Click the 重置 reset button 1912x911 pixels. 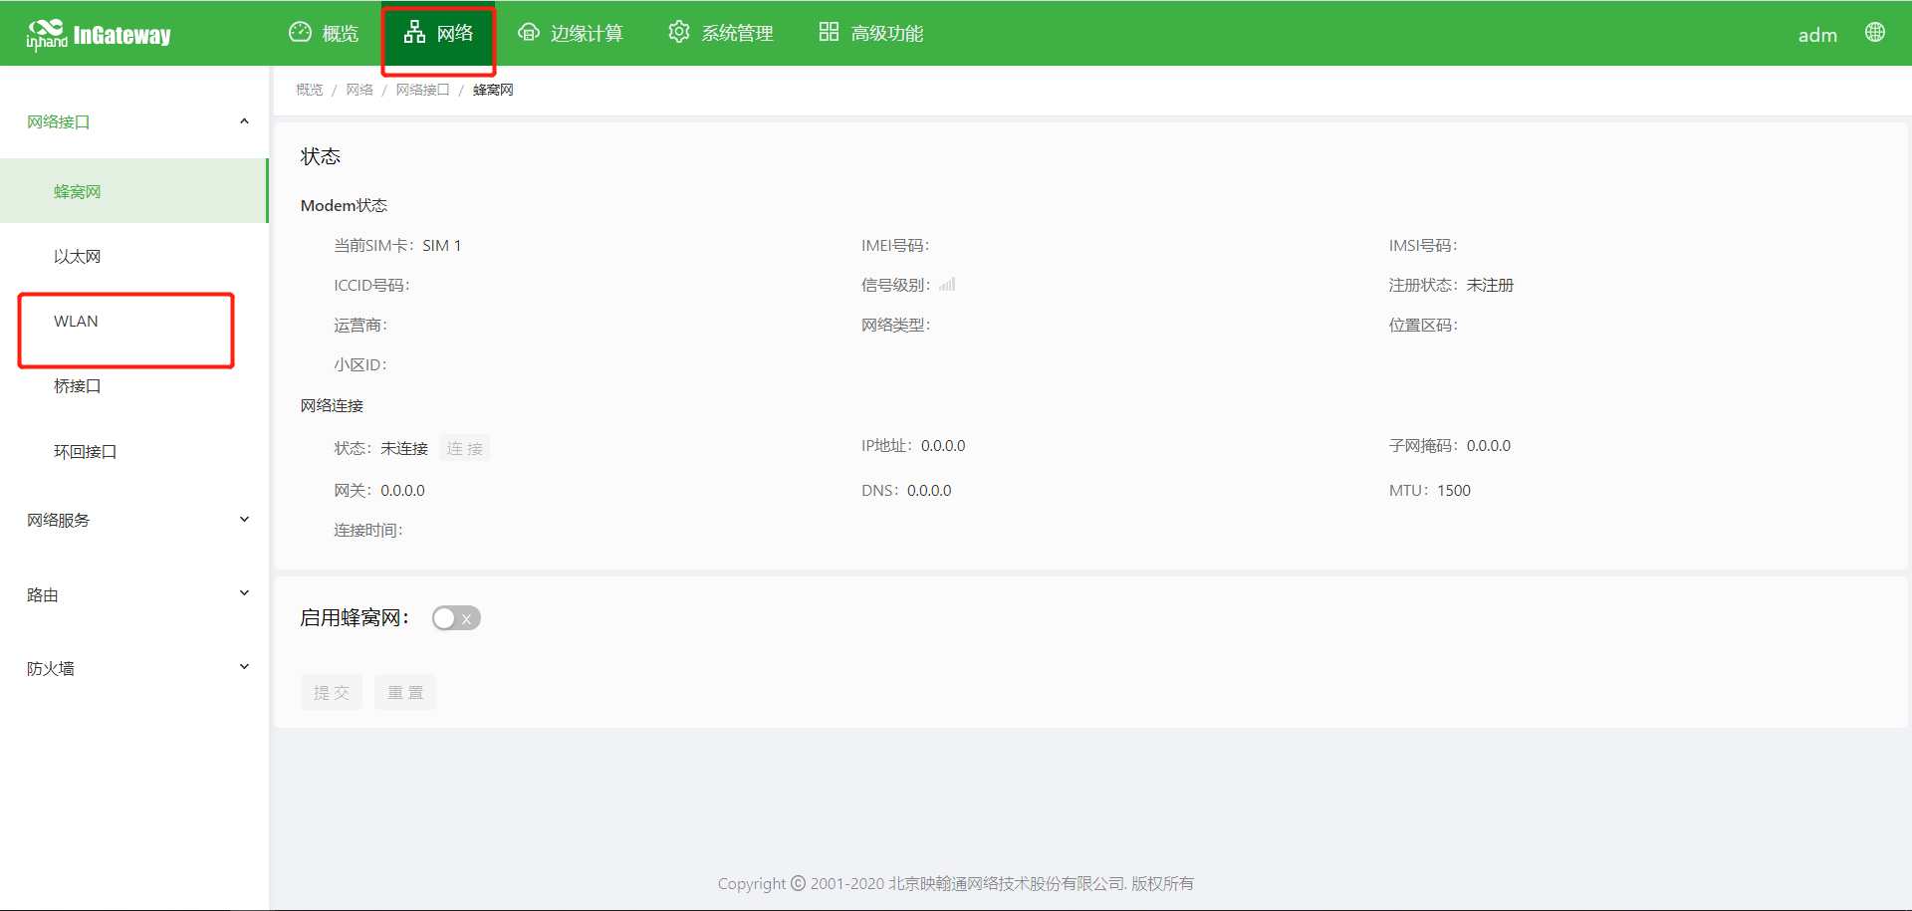click(x=404, y=691)
